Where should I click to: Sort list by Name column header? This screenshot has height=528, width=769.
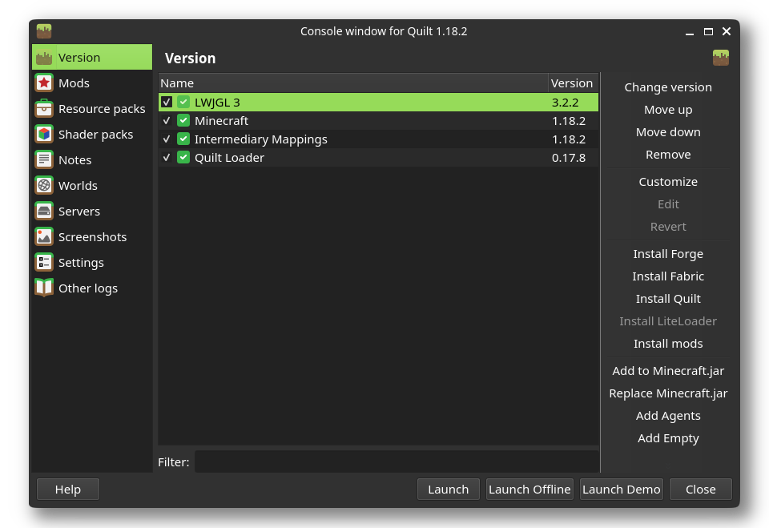[352, 83]
